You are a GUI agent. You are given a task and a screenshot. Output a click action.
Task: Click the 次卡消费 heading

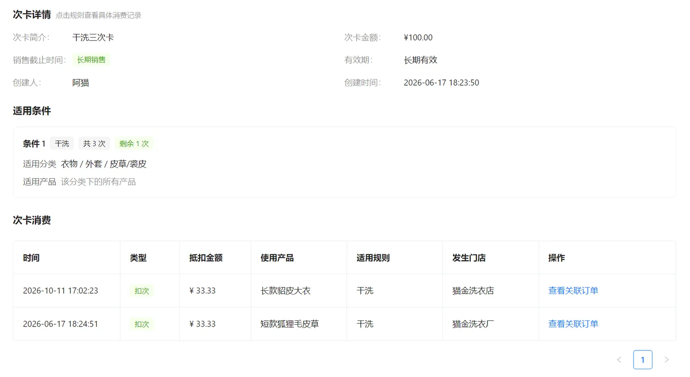tap(32, 220)
